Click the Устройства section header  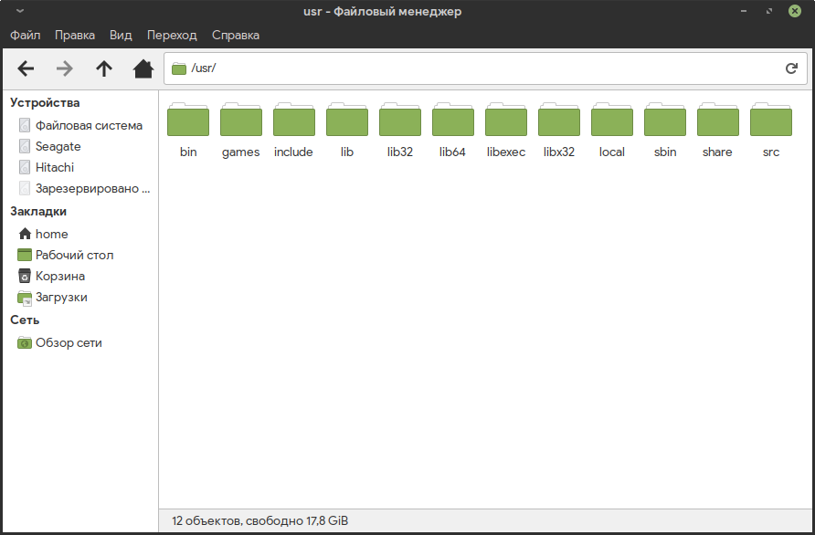(x=45, y=103)
